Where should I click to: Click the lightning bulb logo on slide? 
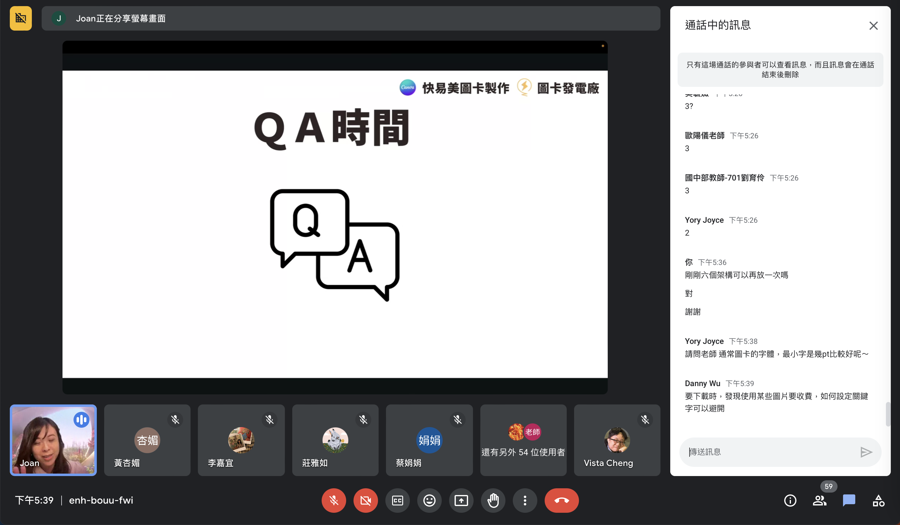(524, 87)
